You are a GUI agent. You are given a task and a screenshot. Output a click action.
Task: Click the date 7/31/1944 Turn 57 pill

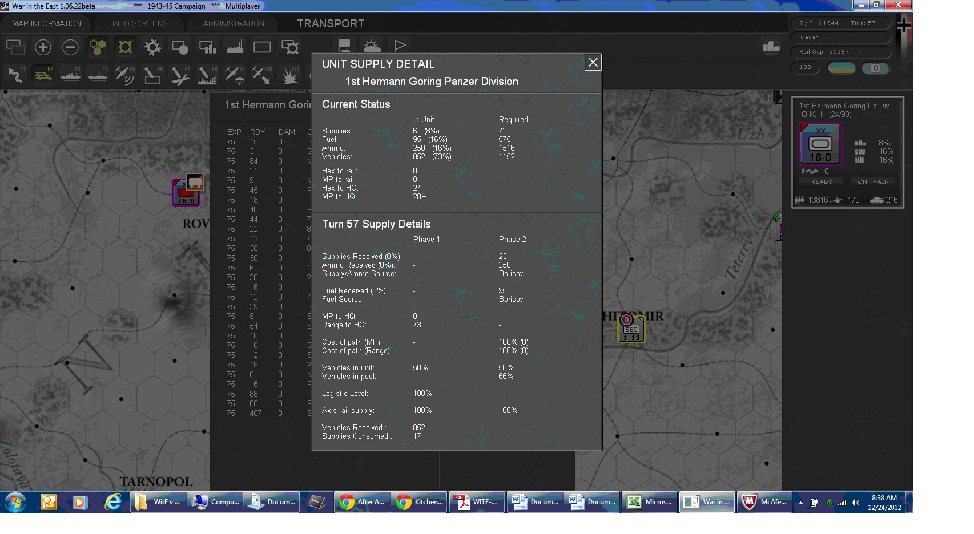pos(840,23)
